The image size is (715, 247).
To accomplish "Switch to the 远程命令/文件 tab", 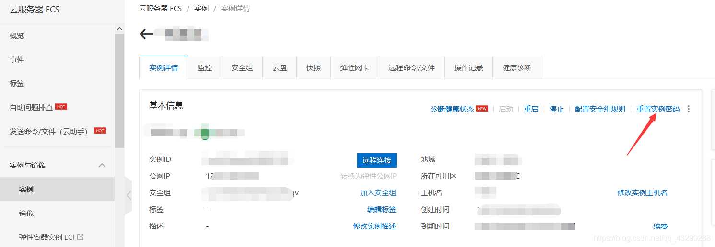I will (x=412, y=67).
